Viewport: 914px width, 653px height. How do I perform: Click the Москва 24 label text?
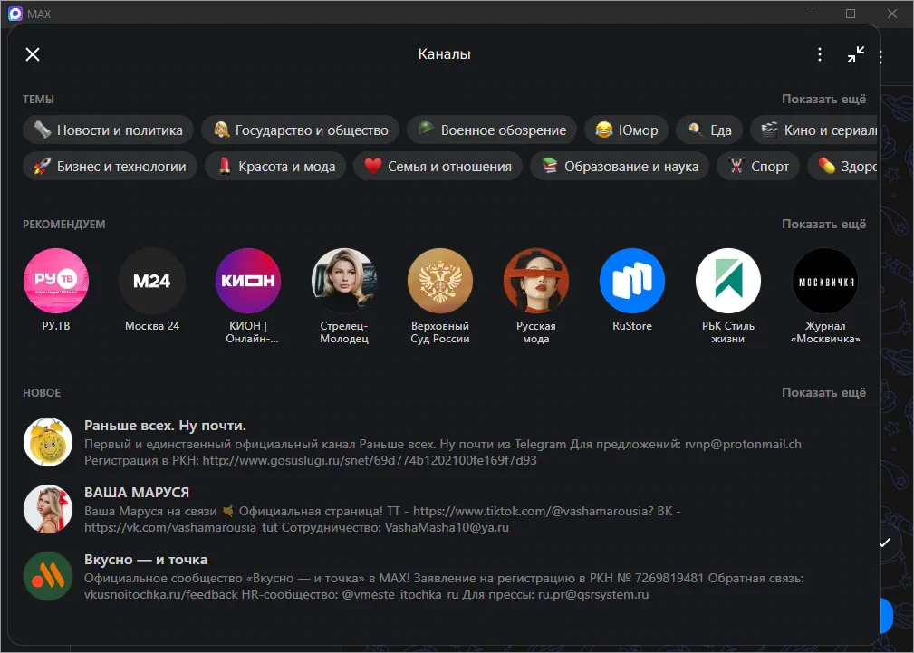[x=152, y=326]
